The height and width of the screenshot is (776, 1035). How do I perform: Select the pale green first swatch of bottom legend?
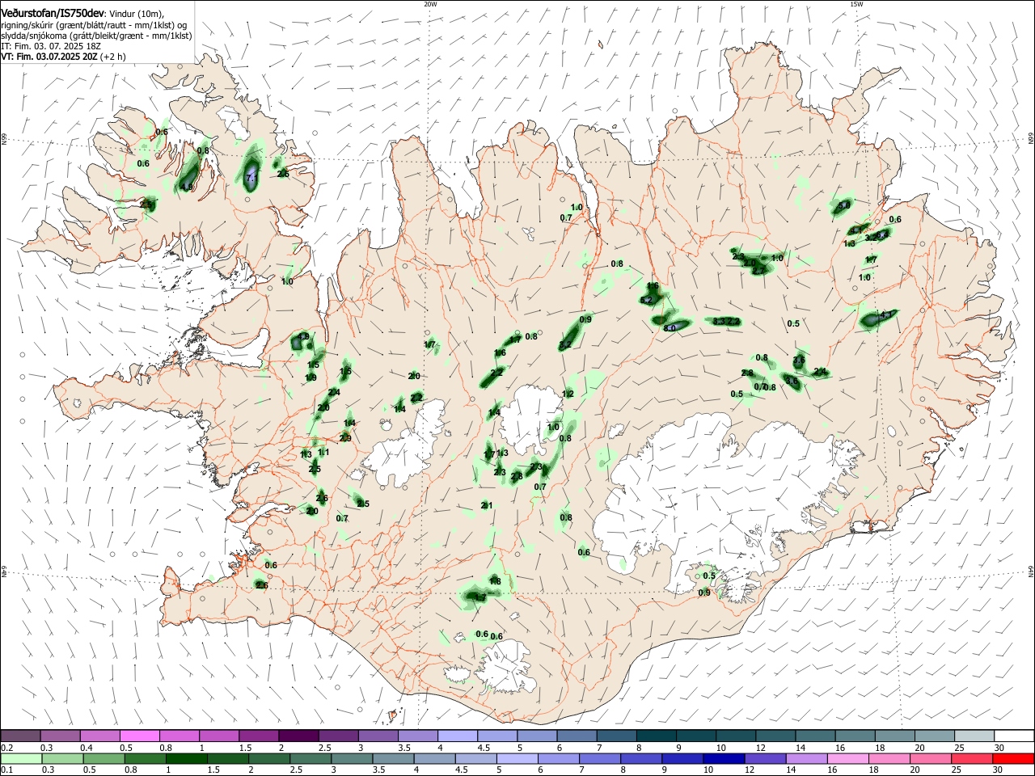coord(20,758)
